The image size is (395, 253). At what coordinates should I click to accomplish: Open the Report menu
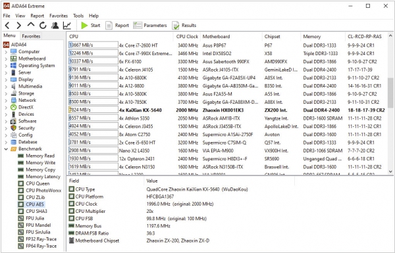tap(38, 16)
